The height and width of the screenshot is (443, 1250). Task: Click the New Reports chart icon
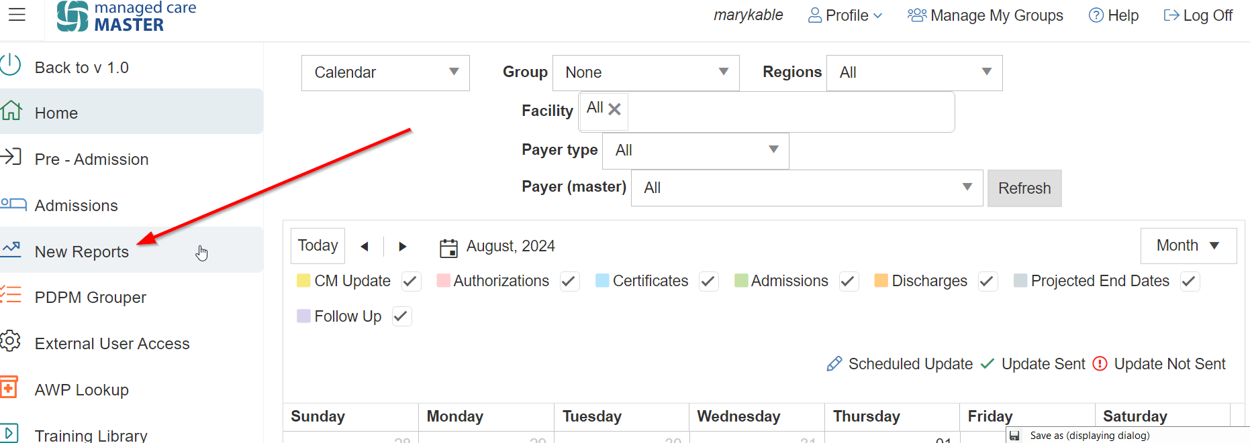point(11,249)
